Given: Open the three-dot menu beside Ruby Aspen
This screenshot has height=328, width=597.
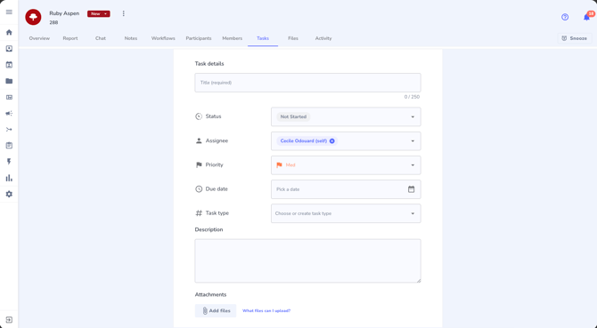Looking at the screenshot, I should [x=123, y=13].
